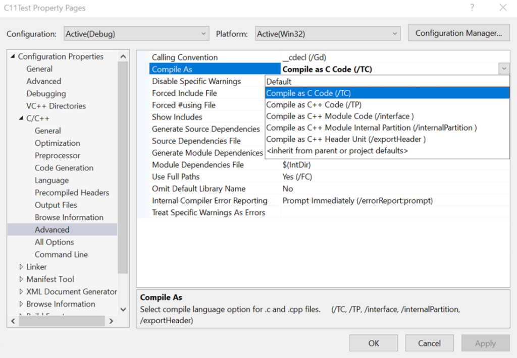Select the Precompiled Headers page
The image size is (517, 358).
[72, 192]
